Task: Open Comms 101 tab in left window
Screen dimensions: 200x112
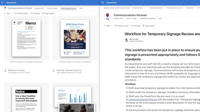Action: pos(39,8)
